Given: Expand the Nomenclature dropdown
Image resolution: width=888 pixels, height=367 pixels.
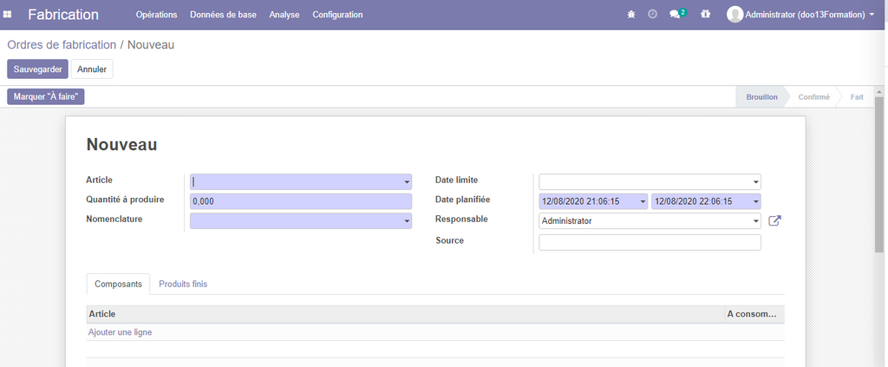Looking at the screenshot, I should tap(406, 222).
